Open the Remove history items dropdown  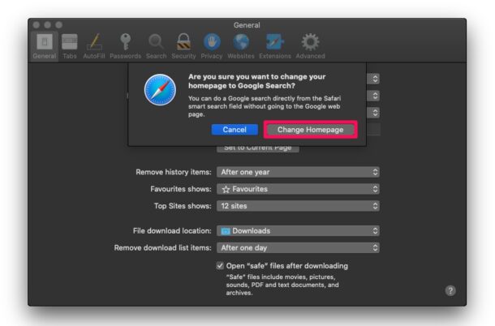pyautogui.click(x=298, y=172)
